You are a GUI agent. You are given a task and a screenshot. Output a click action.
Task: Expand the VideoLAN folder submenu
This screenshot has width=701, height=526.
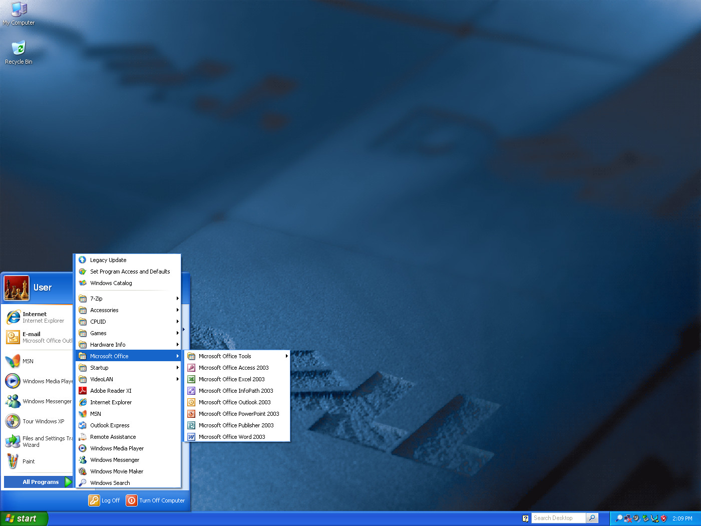(128, 379)
